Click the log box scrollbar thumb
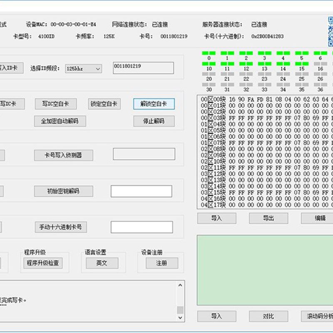Image resolution: width=333 pixels, height=333 pixels. coord(180,310)
